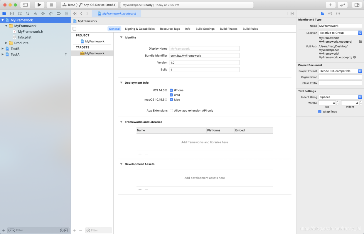Collapse the Development Assets section

point(121,164)
